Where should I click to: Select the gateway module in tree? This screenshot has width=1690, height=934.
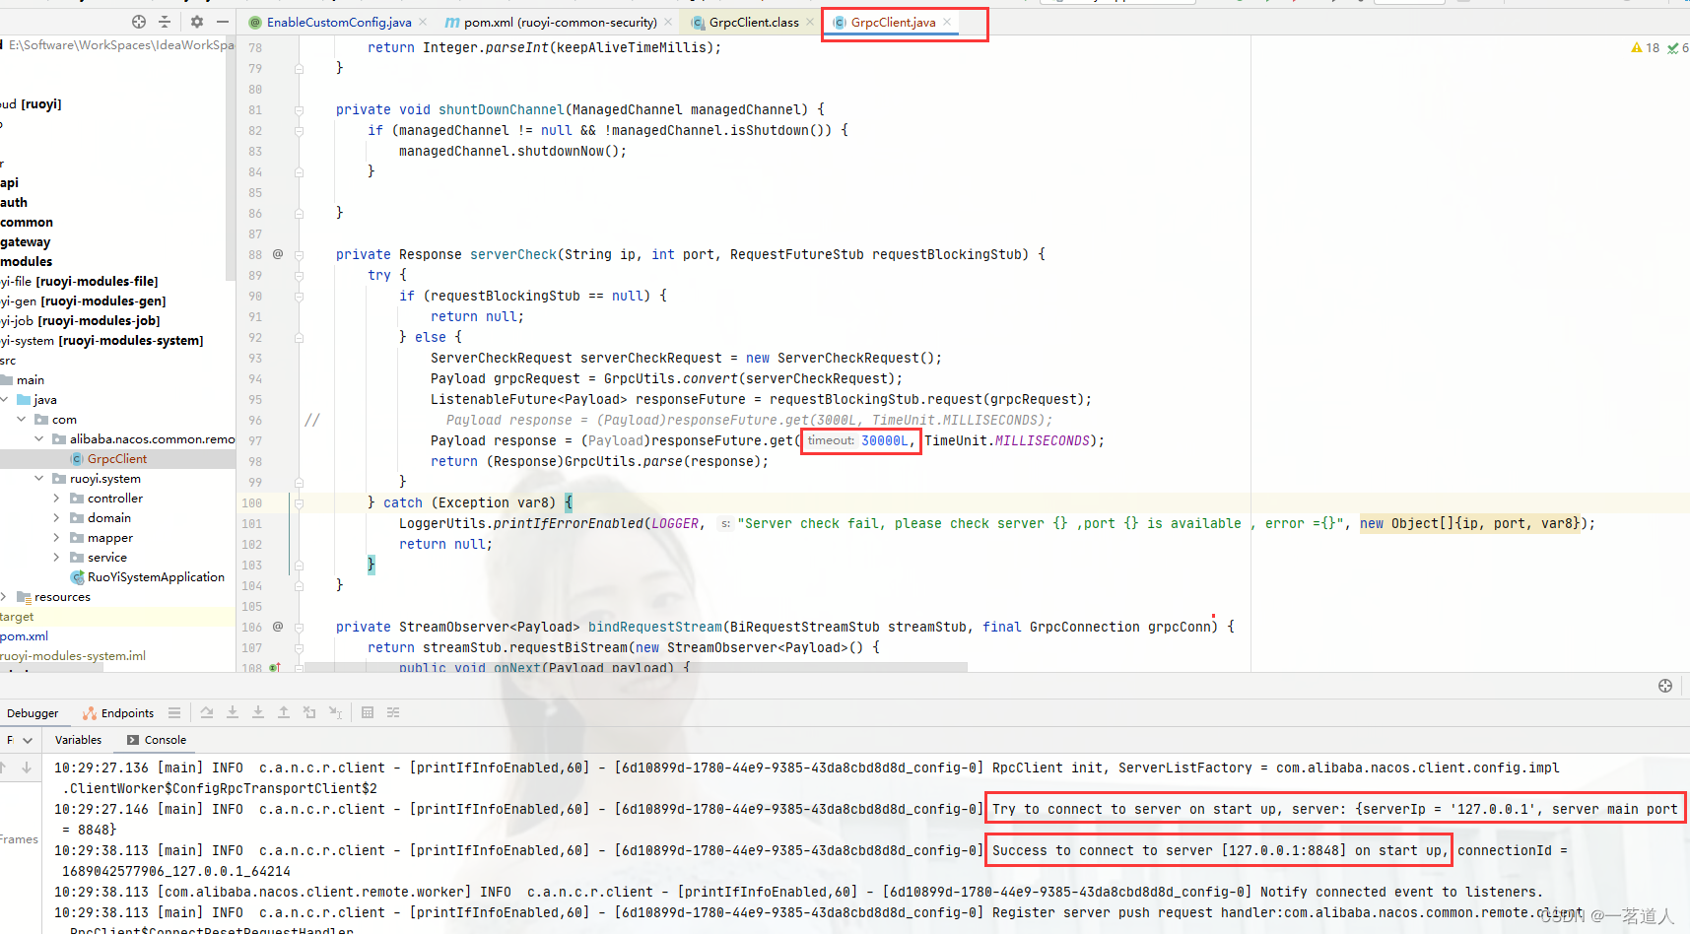26,242
